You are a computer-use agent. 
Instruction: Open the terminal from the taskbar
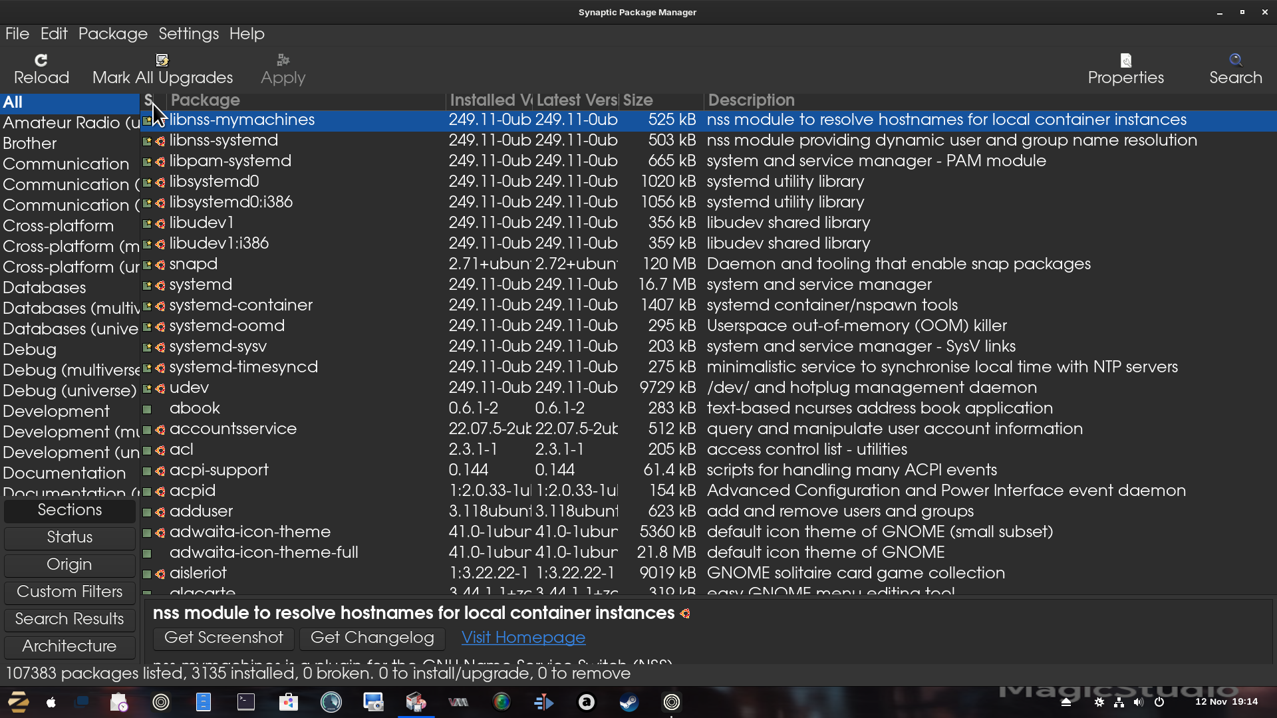pyautogui.click(x=246, y=702)
